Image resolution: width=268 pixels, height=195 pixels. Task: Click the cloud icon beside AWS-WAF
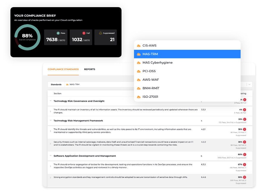(x=139, y=80)
